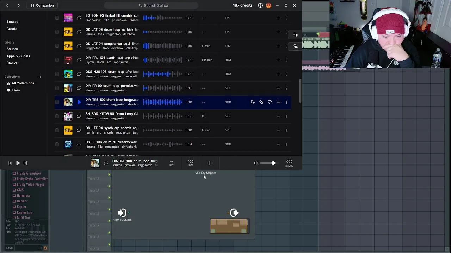
Task: Check the box for DIA_PR_90_drum_loop_permiso
Action: point(57,88)
